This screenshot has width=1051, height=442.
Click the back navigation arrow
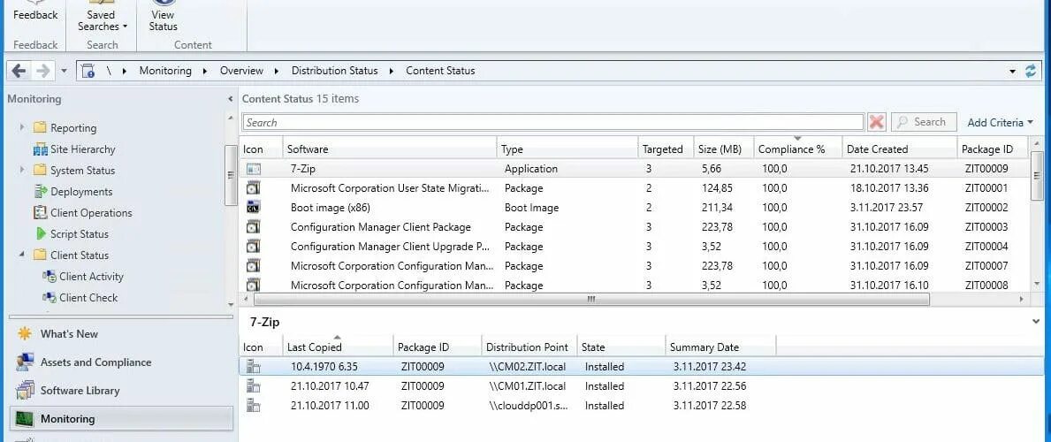(x=19, y=71)
